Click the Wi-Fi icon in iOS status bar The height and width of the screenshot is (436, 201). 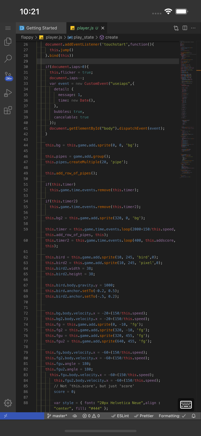pyautogui.click(x=168, y=12)
